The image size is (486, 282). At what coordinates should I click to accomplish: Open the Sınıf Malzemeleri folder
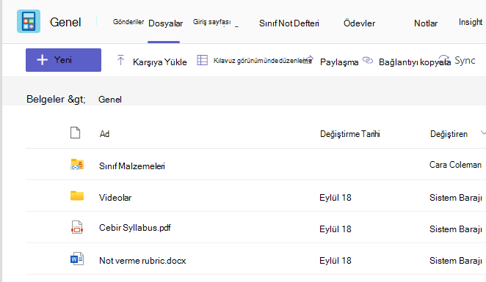pyautogui.click(x=132, y=166)
